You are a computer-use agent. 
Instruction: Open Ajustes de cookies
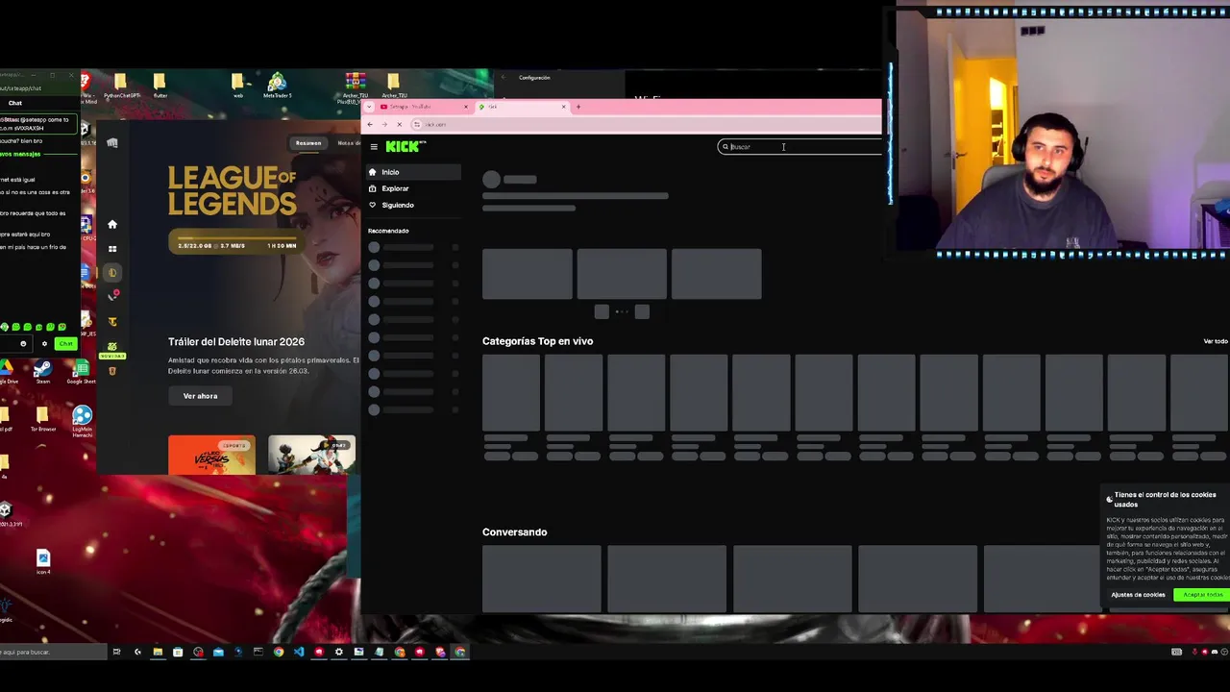(x=1138, y=595)
